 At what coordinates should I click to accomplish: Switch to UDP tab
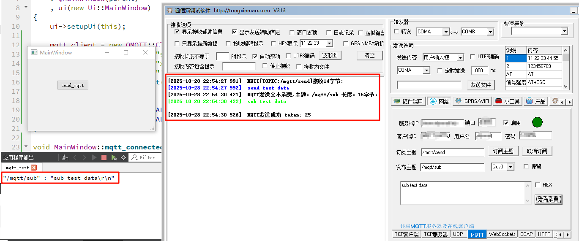(x=458, y=234)
